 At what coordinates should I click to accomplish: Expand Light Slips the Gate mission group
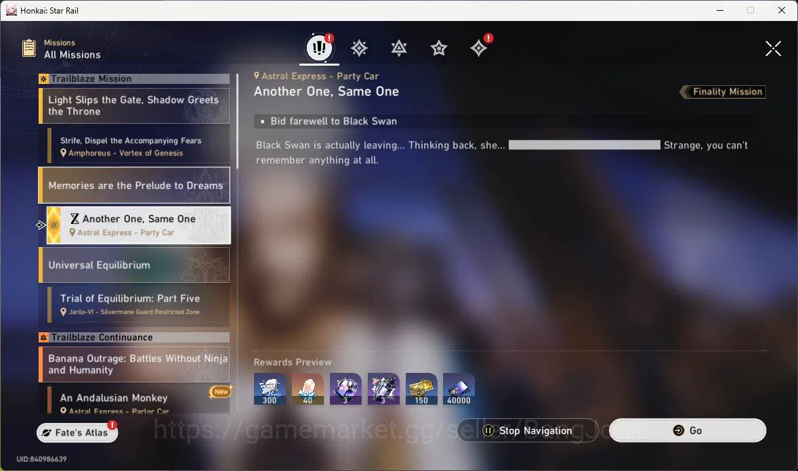[x=134, y=106]
